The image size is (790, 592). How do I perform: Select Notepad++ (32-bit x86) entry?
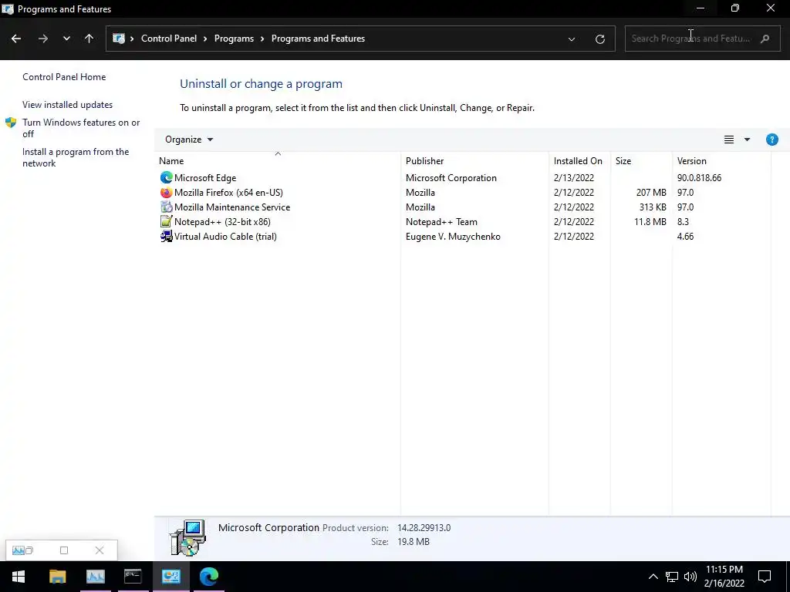(222, 221)
